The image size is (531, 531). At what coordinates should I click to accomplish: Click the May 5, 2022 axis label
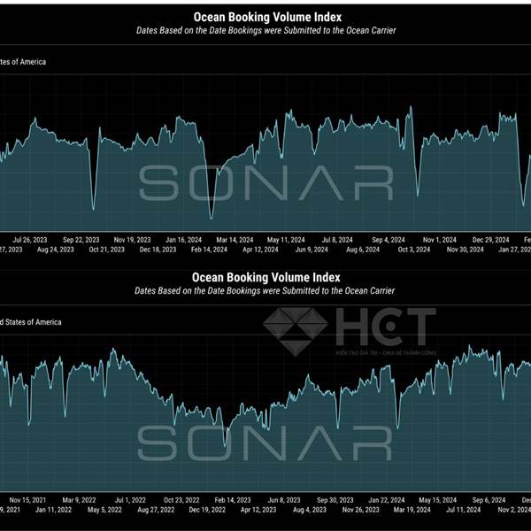tap(104, 510)
